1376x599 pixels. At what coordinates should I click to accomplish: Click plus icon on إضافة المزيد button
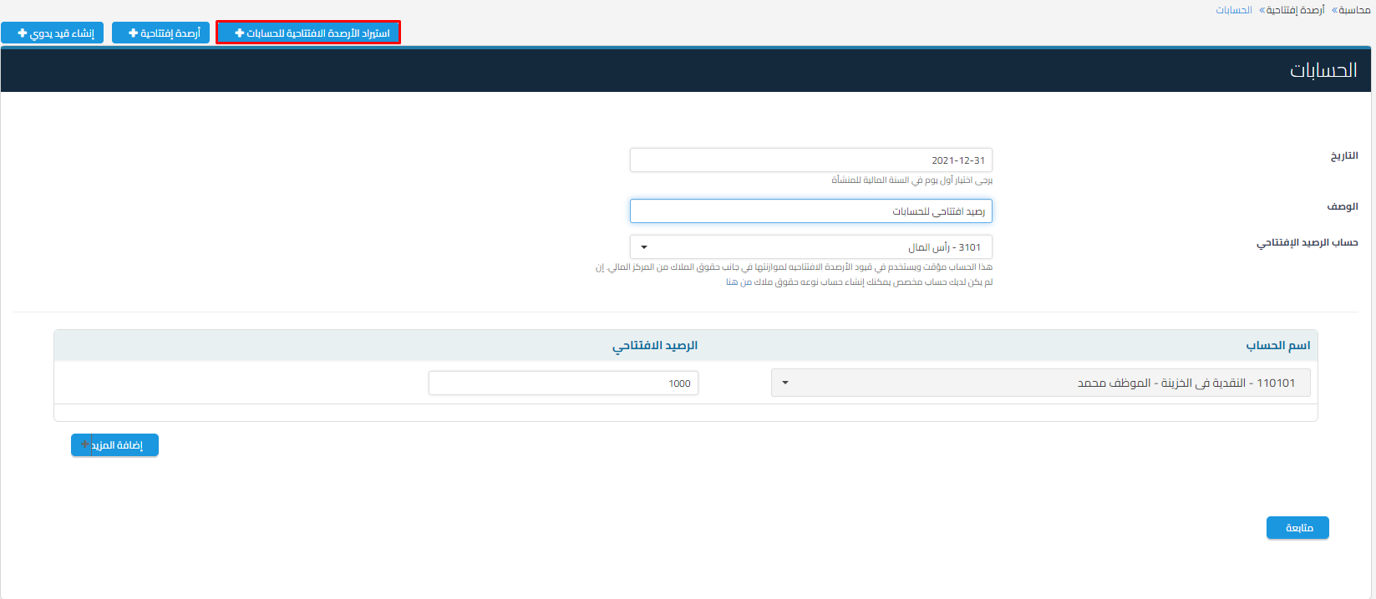[85, 444]
